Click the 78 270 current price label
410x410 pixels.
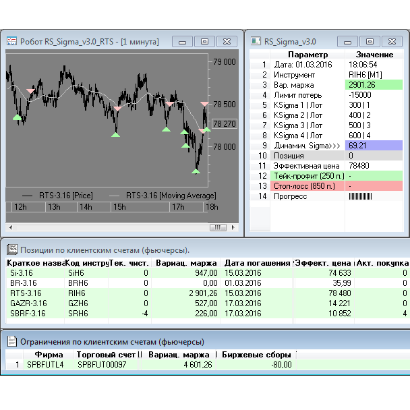pos(225,124)
